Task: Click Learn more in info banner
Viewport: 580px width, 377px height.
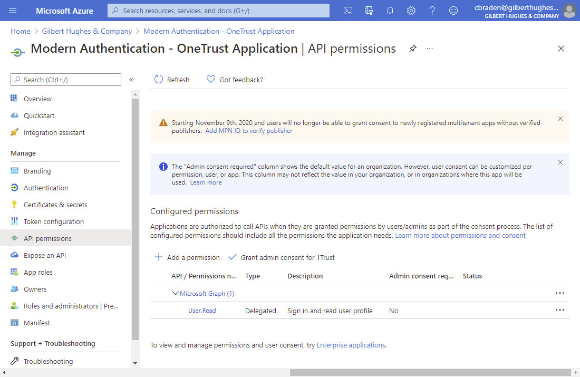Action: [x=206, y=182]
